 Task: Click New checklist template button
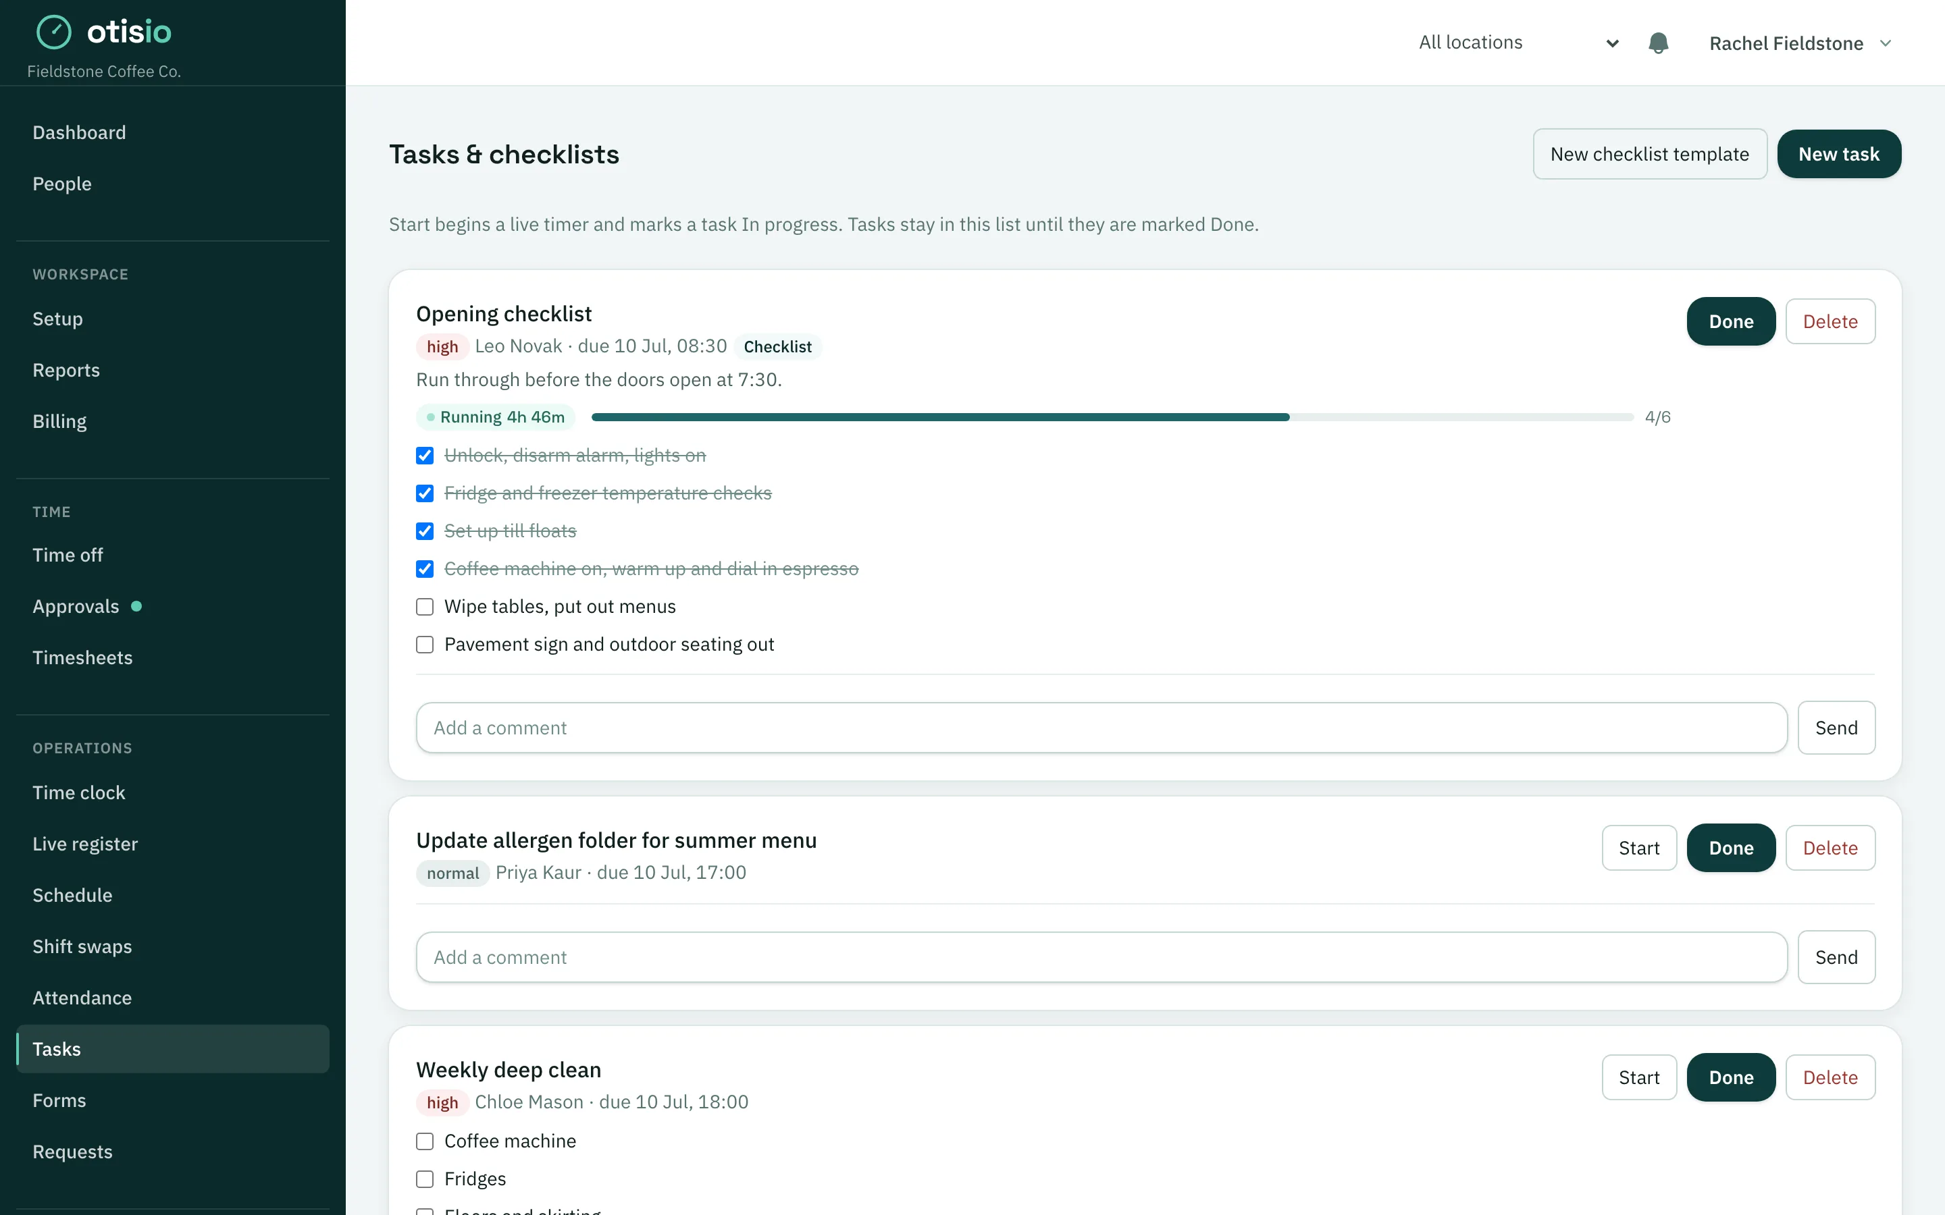pyautogui.click(x=1649, y=155)
